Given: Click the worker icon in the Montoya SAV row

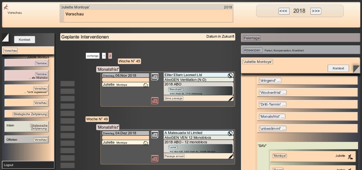Looking at the screenshot, I should pos(350,157).
